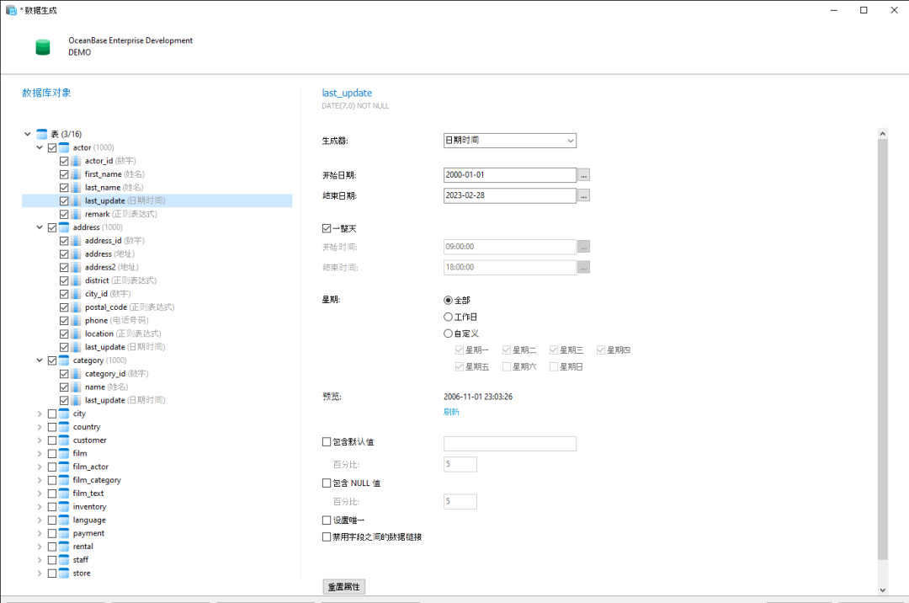Screen dimensions: 909x603
Task: Click the table icon beside rental
Action: (64, 547)
